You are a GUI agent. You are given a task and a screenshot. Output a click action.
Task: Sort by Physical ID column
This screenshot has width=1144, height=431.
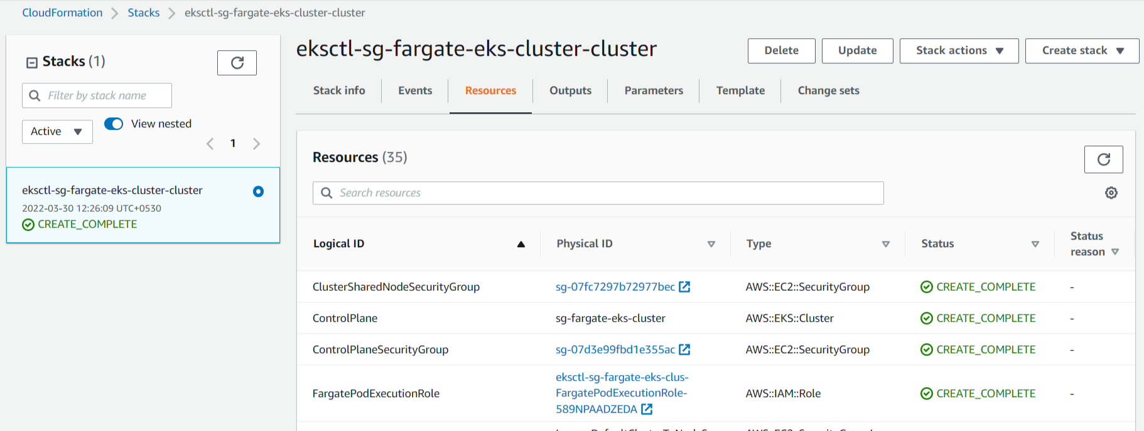(711, 244)
